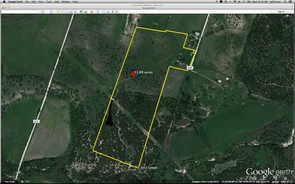Open the File menu
The image size is (295, 184).
27,2
